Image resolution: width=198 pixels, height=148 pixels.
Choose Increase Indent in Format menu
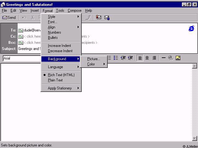click(x=61, y=46)
